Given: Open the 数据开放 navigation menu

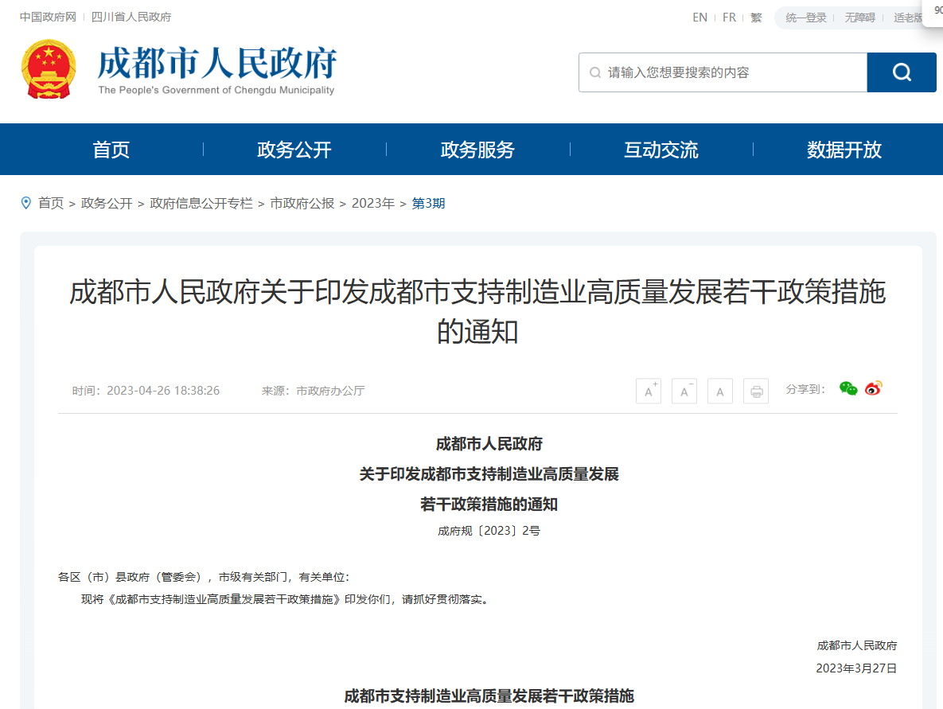Looking at the screenshot, I should (844, 150).
